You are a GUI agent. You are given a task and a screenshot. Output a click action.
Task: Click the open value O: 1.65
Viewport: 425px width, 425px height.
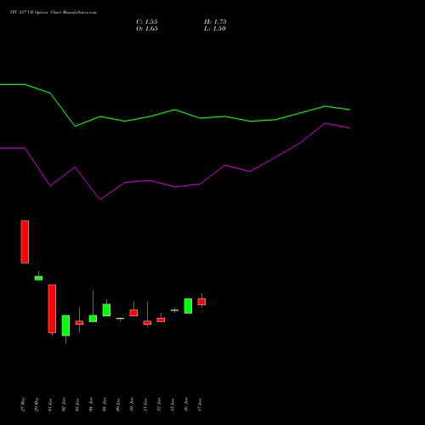click(x=147, y=29)
